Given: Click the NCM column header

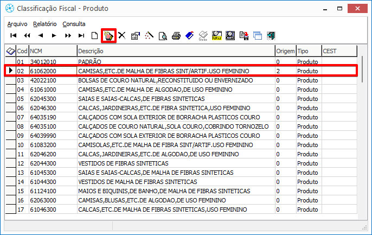Looking at the screenshot, I should 53,51.
